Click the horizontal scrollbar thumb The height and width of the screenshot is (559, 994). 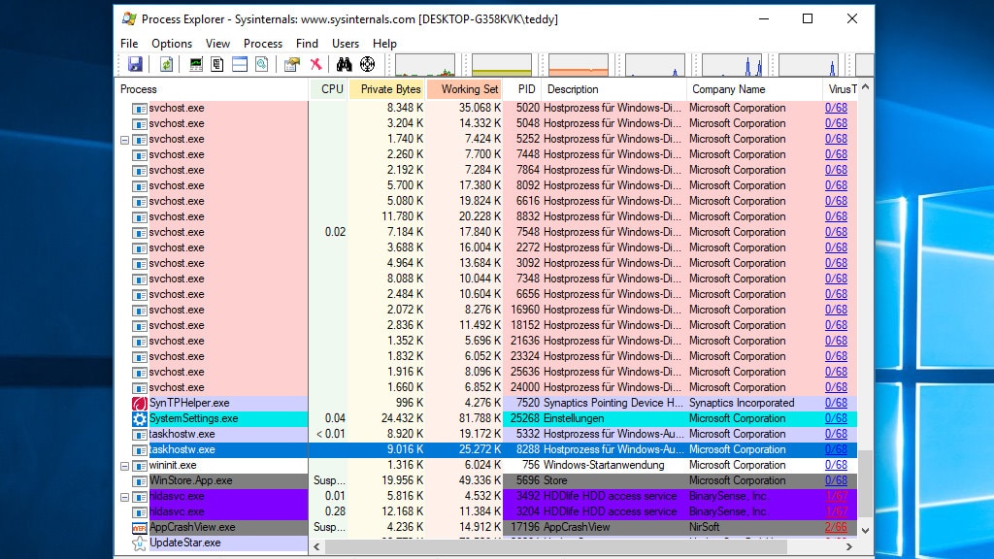(556, 546)
